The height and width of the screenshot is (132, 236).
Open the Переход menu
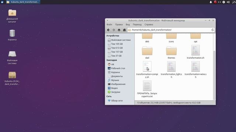pos(137,25)
